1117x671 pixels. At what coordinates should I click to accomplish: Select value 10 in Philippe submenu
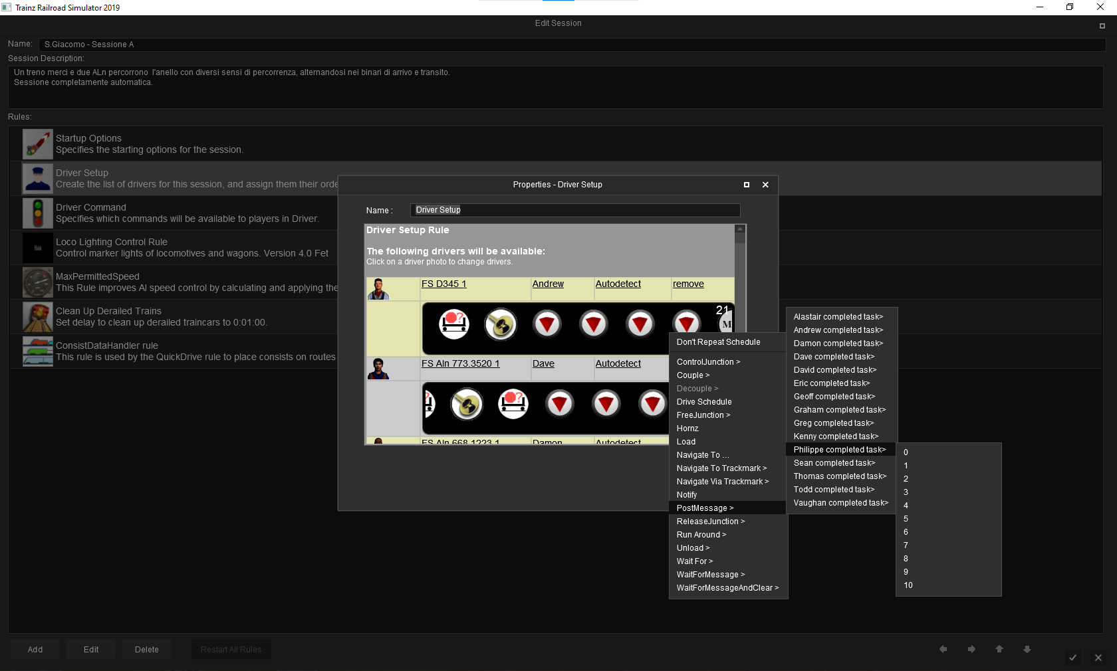click(908, 585)
